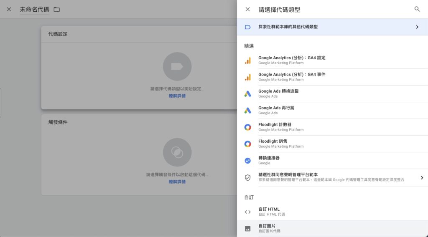Click Google Marketing Platform text under GA4 設定
428x237 pixels.
point(281,63)
